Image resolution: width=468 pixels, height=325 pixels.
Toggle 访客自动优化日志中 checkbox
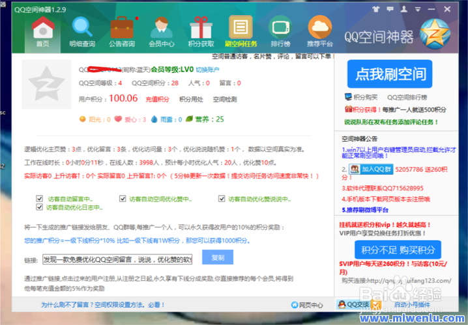[x=39, y=207]
